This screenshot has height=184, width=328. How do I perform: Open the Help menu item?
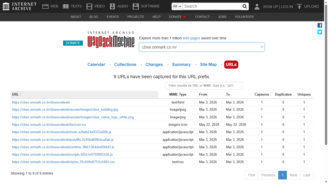pyautogui.click(x=156, y=17)
